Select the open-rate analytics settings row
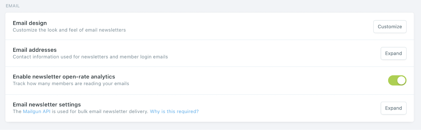421x130 pixels. (221, 80)
